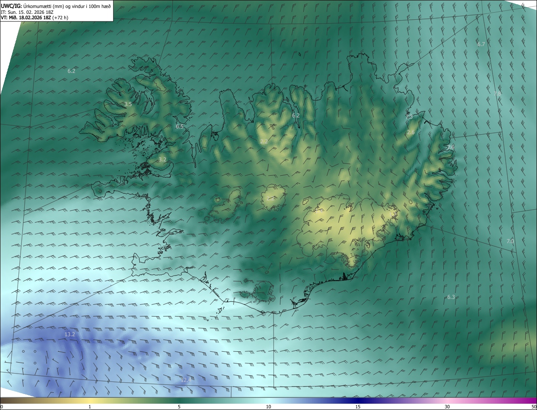
Task: Click the 3.2 value label
Action: 162,160
